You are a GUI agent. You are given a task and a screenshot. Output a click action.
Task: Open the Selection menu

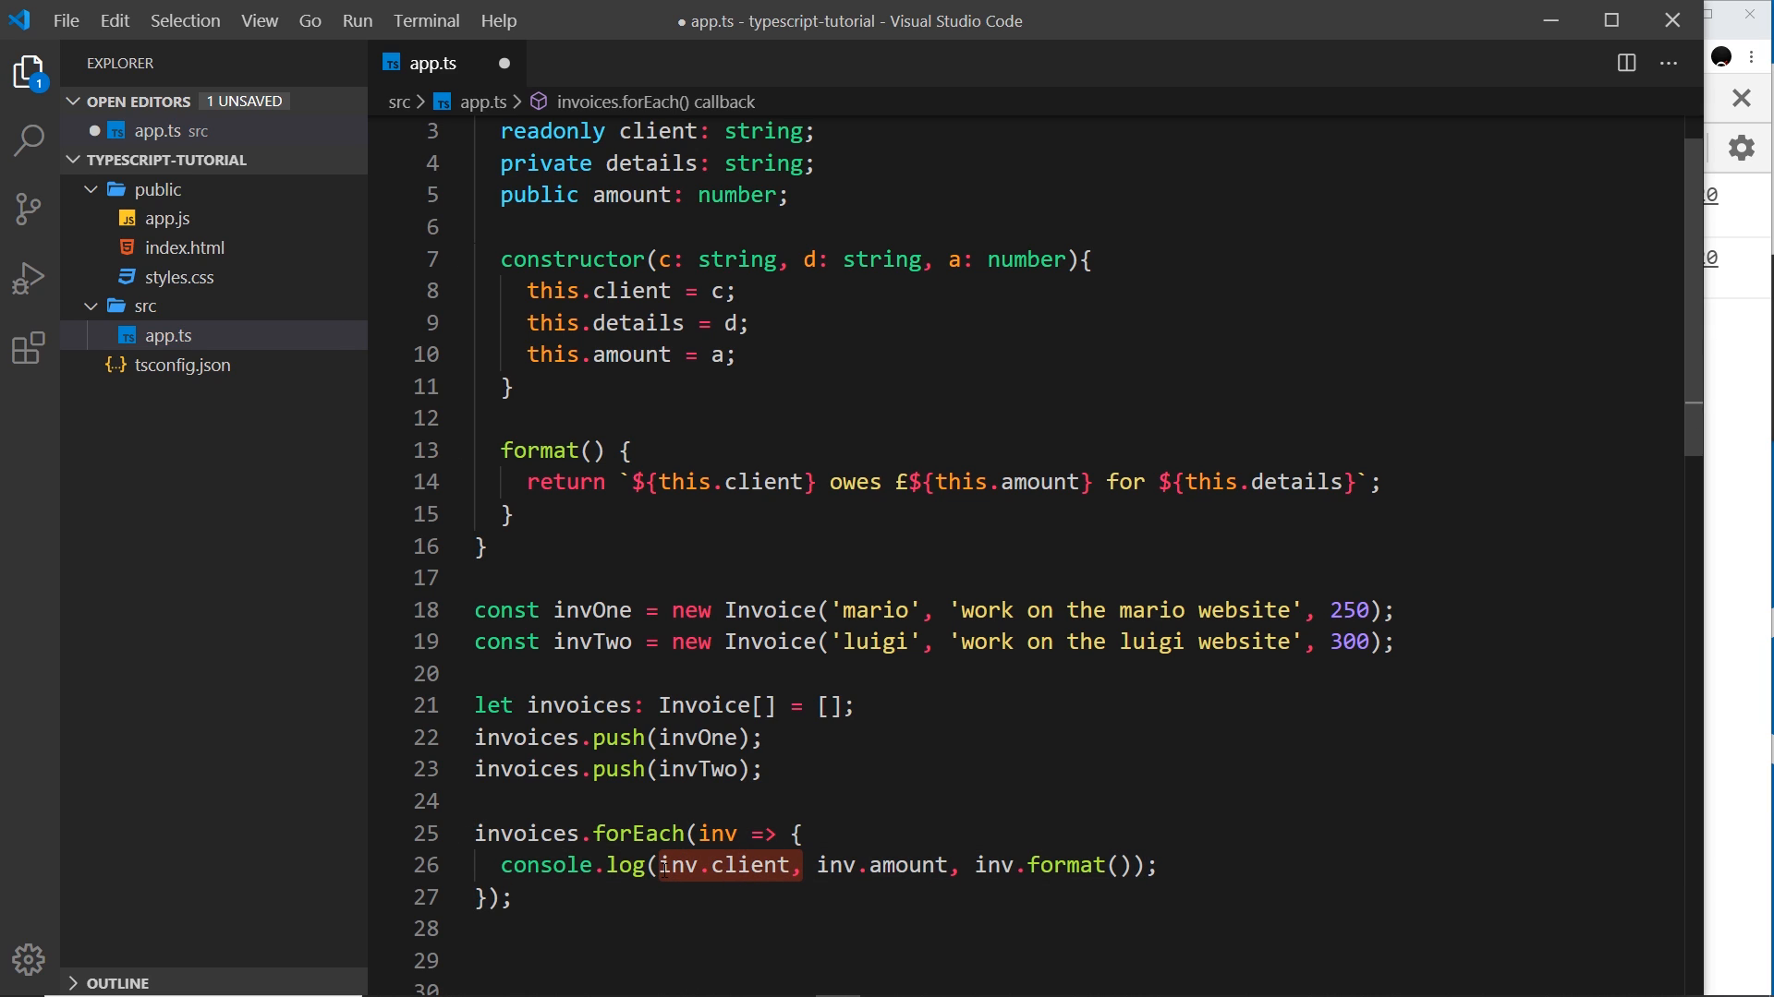point(185,20)
